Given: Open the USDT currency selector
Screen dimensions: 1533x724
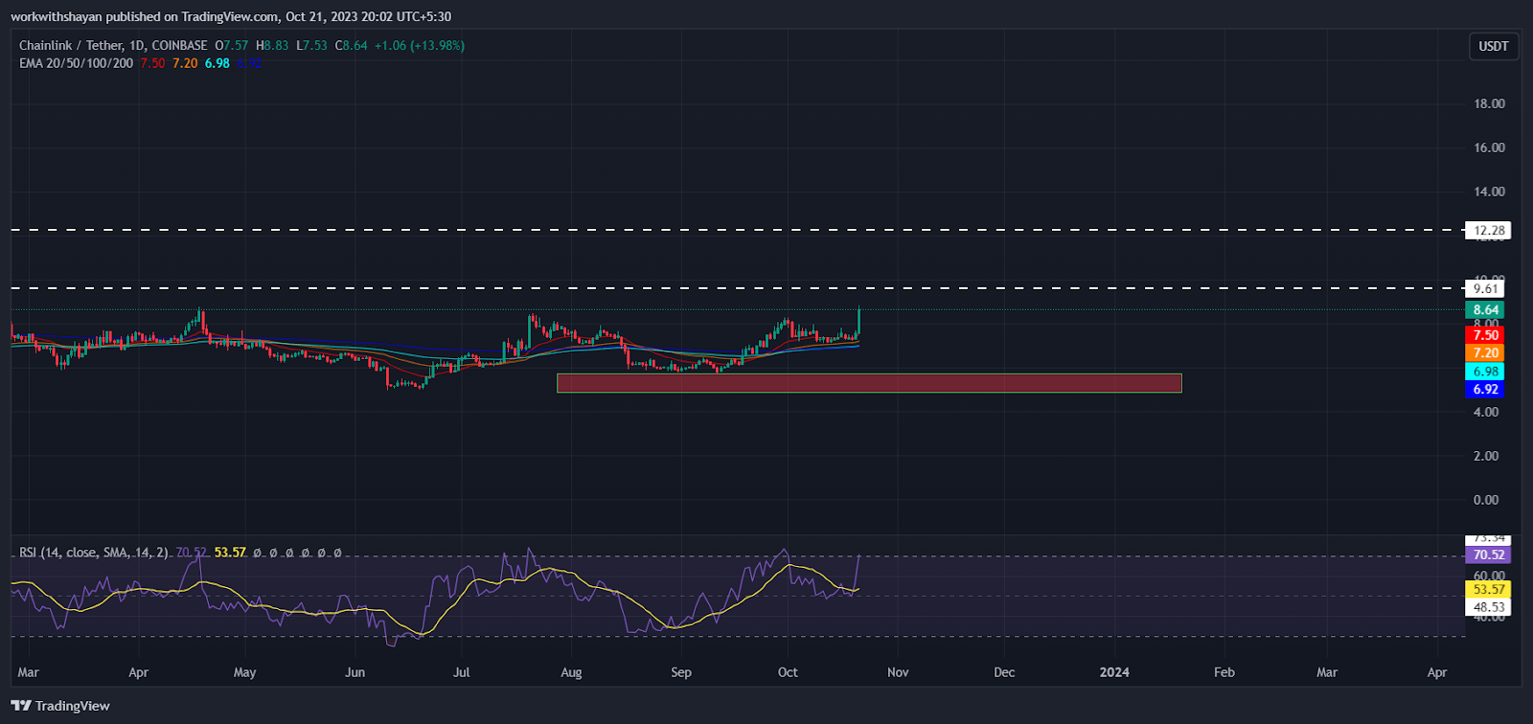Looking at the screenshot, I should [x=1493, y=46].
